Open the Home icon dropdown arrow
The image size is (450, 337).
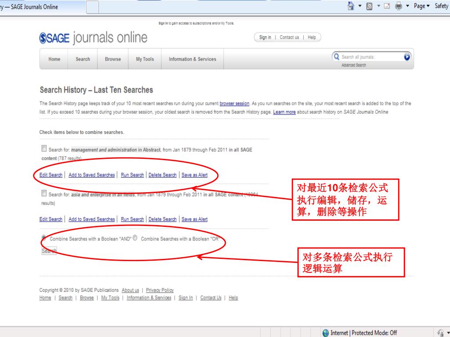360,6
